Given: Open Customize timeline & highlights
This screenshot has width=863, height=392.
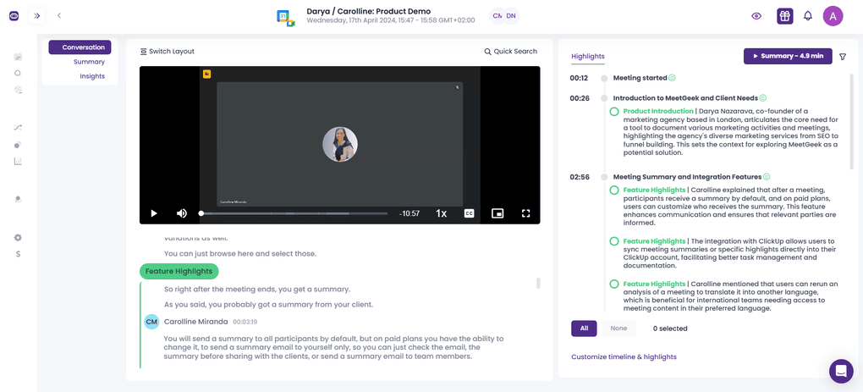Looking at the screenshot, I should (x=624, y=356).
